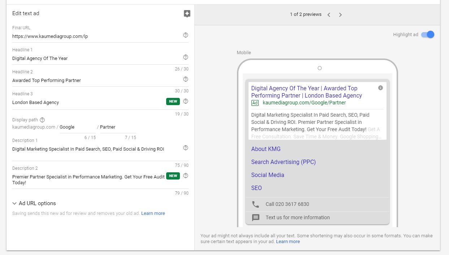
Task: Open help icon for Description 1
Action: click(186, 148)
